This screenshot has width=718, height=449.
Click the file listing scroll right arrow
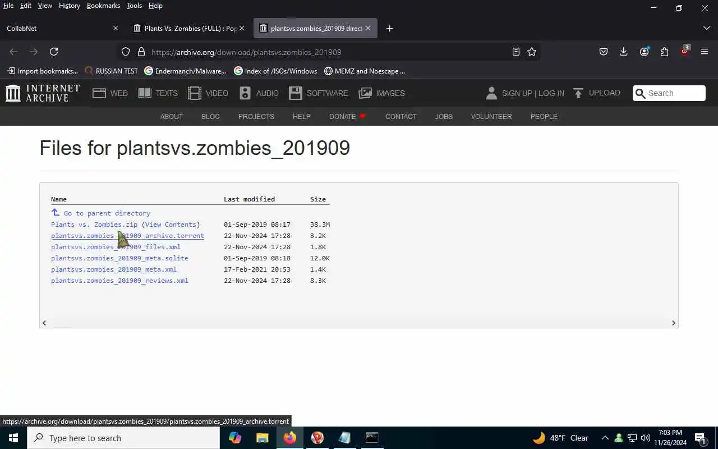(x=674, y=323)
